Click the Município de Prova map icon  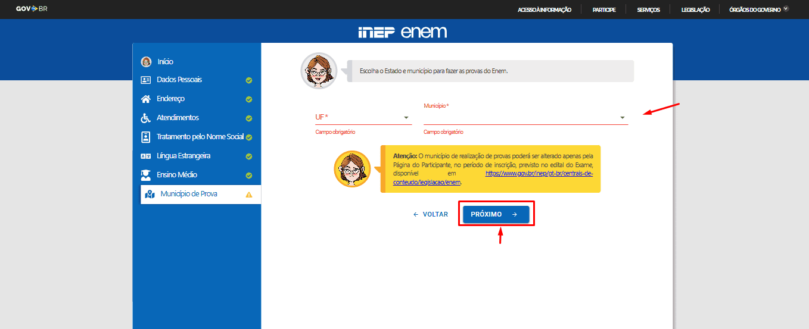(x=150, y=194)
